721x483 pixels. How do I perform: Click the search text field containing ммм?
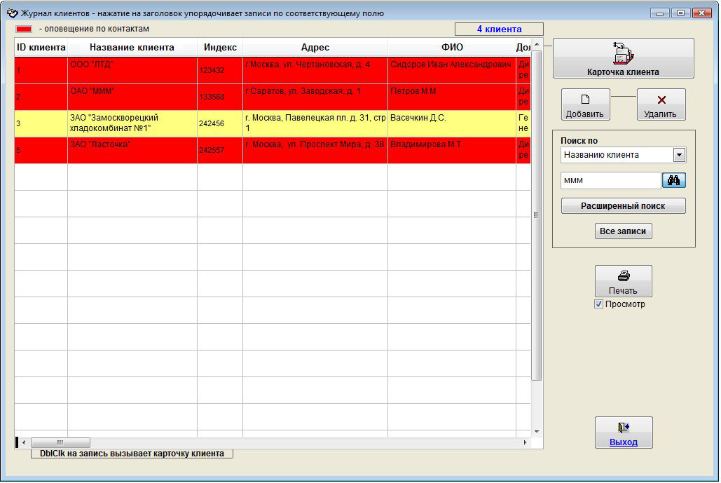coord(610,180)
